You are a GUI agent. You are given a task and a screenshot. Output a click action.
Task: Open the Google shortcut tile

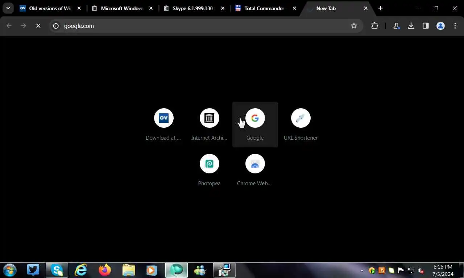pyautogui.click(x=255, y=125)
